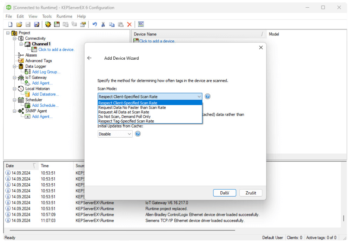
Task: Open the Tools menu
Action: pyautogui.click(x=47, y=16)
